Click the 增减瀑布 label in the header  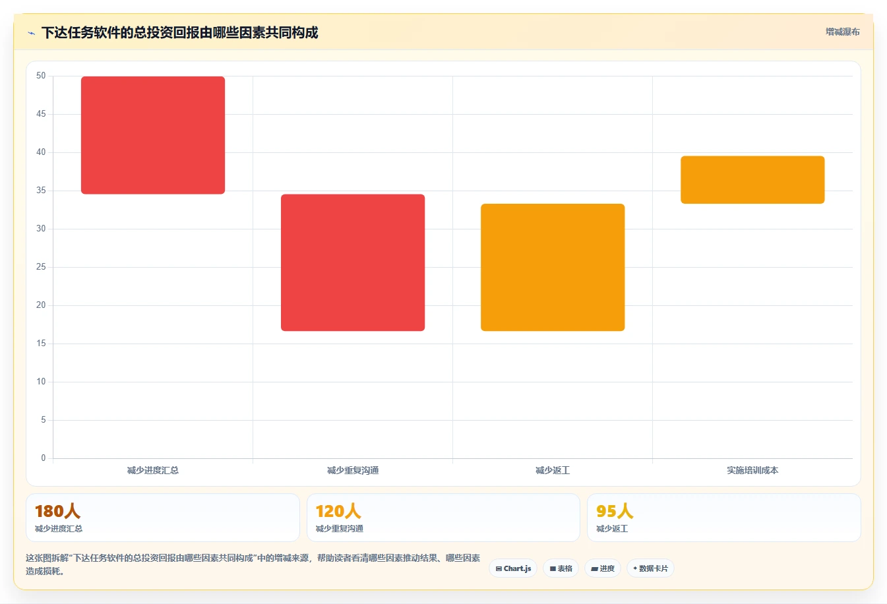842,32
